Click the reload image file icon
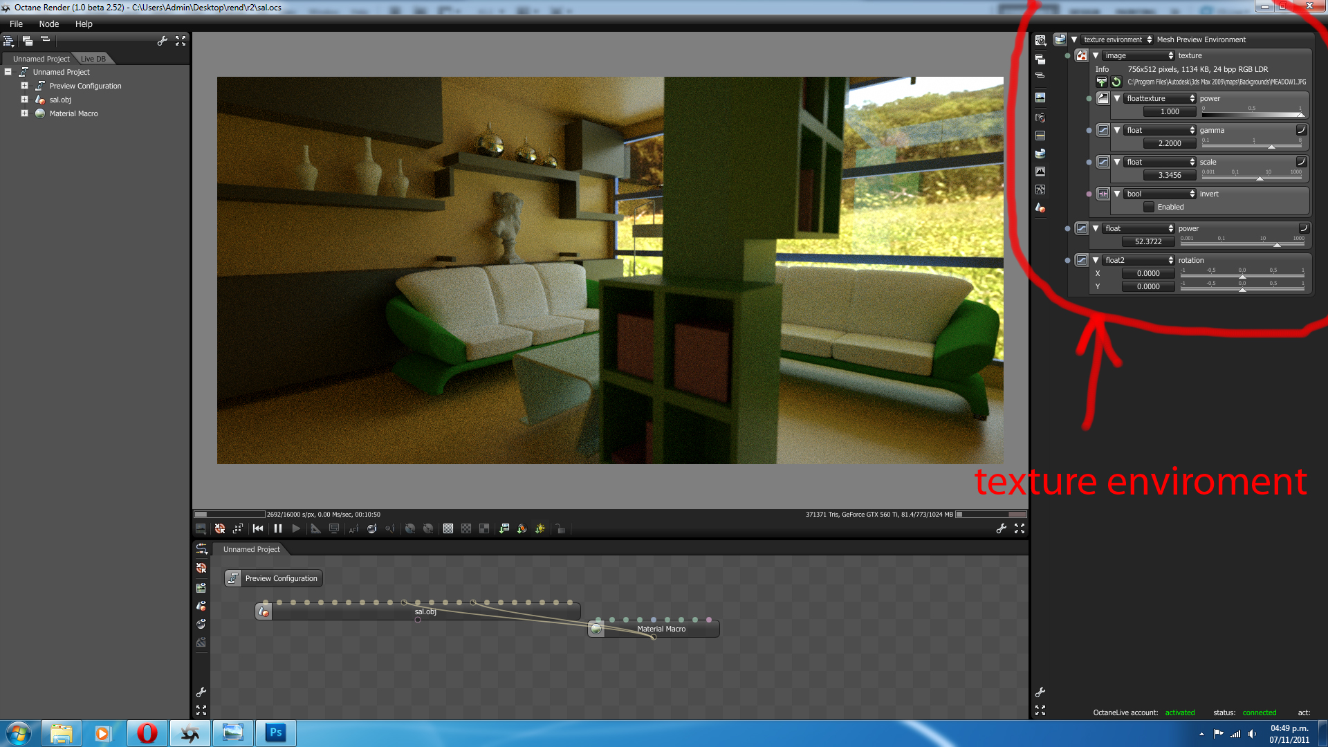 (x=1116, y=82)
